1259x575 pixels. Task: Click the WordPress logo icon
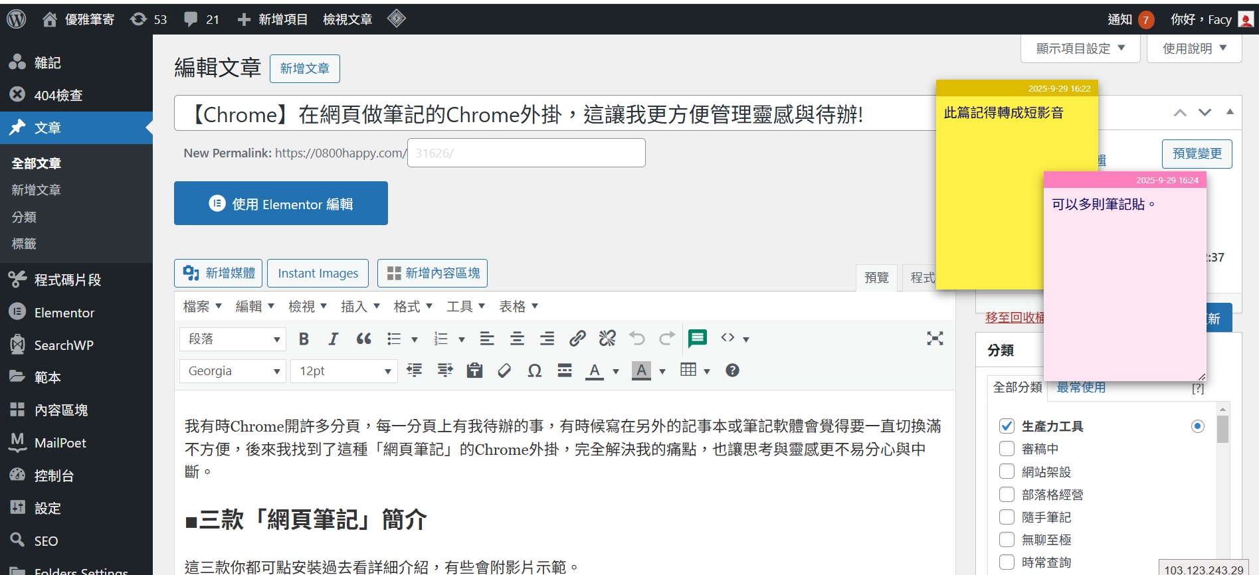[16, 19]
